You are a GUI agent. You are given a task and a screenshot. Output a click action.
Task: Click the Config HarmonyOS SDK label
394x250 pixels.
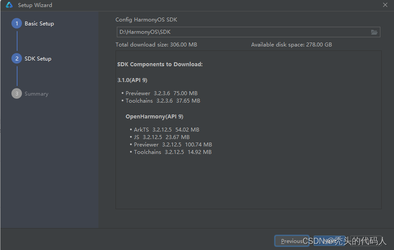pos(146,20)
